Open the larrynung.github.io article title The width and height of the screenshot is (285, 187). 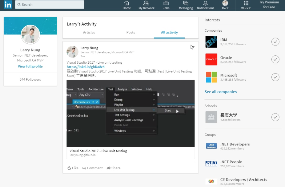(x=98, y=151)
